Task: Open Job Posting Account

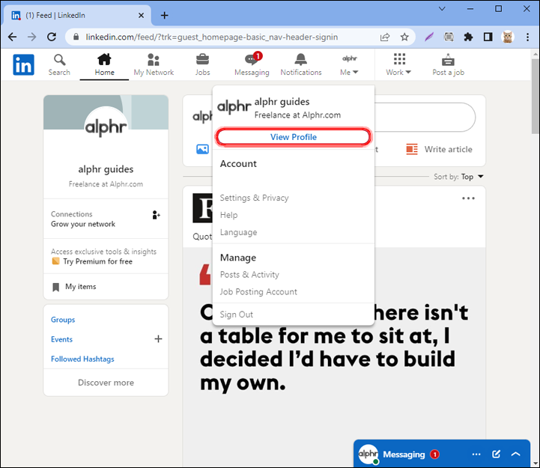Action: (258, 292)
